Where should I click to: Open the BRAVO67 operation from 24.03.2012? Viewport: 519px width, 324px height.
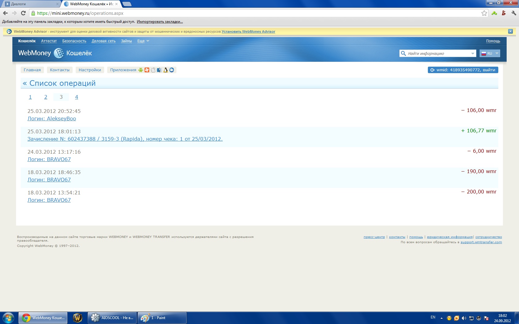click(x=49, y=159)
